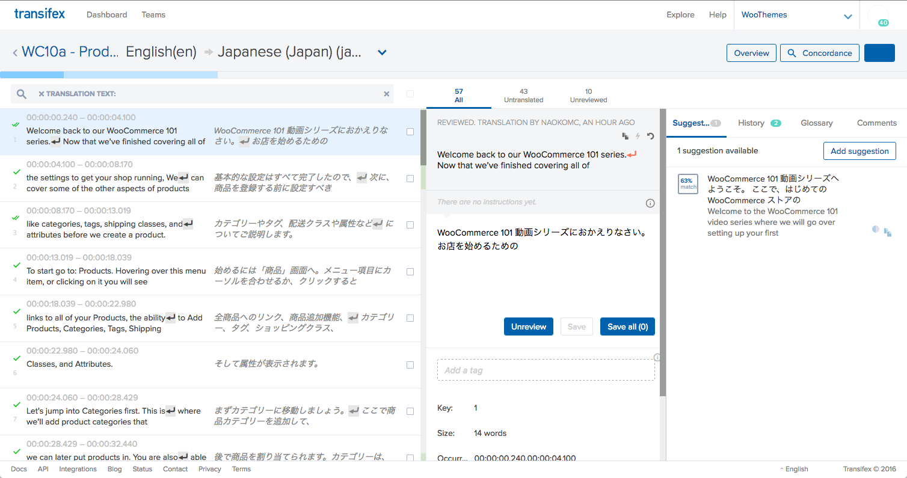Open the English language selector in footer
This screenshot has width=907, height=478.
coord(794,469)
